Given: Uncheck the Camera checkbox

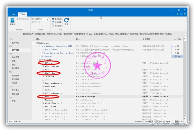Looking at the screenshot, I should coord(43,80).
